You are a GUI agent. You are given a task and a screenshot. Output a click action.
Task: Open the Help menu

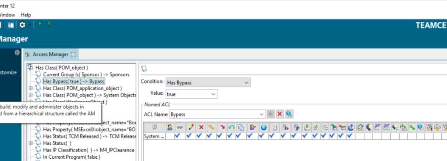(26, 15)
